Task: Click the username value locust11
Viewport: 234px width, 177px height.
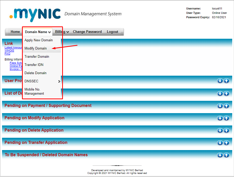Action: coord(217,8)
